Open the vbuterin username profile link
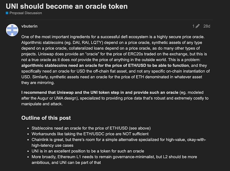Screen dimensions: 230x171 [x=29, y=26]
